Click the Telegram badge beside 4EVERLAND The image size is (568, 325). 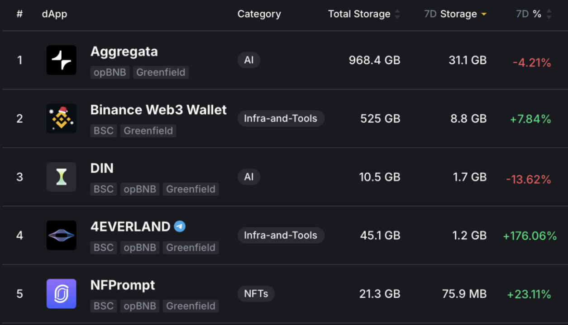[180, 227]
